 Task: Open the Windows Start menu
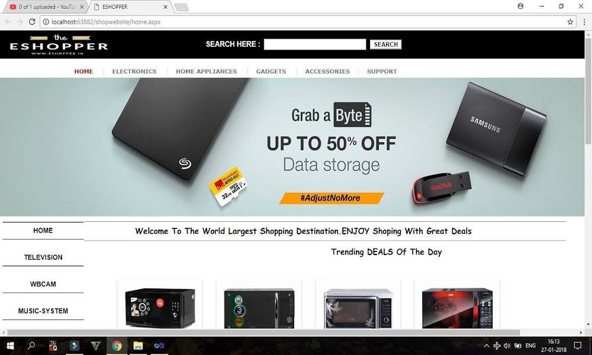10,346
